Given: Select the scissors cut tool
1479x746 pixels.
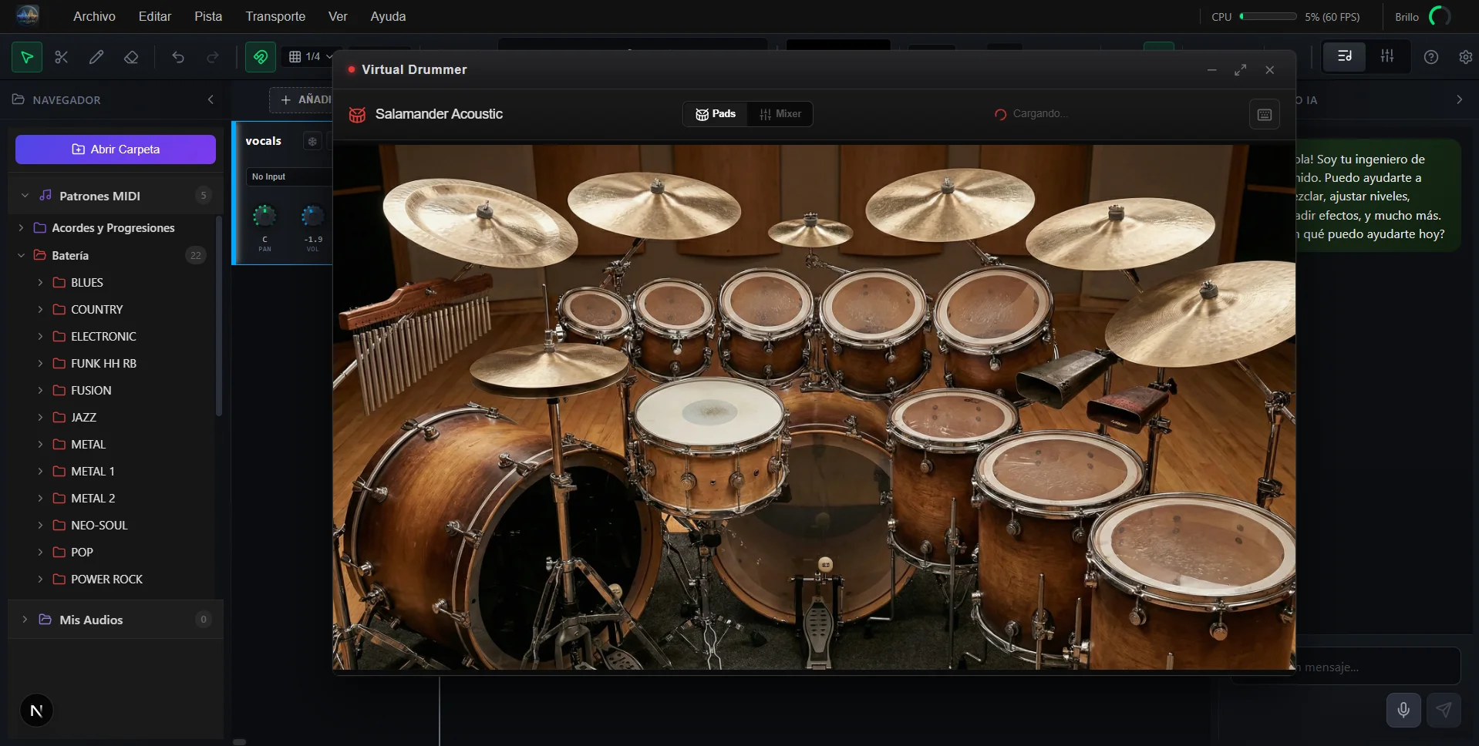Looking at the screenshot, I should click(62, 57).
